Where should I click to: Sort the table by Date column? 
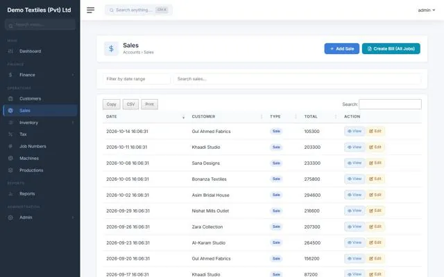point(144,116)
